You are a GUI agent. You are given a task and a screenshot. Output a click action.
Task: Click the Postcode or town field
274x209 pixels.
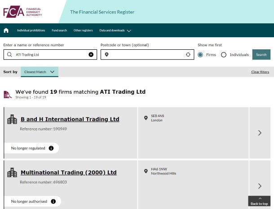tap(147, 55)
